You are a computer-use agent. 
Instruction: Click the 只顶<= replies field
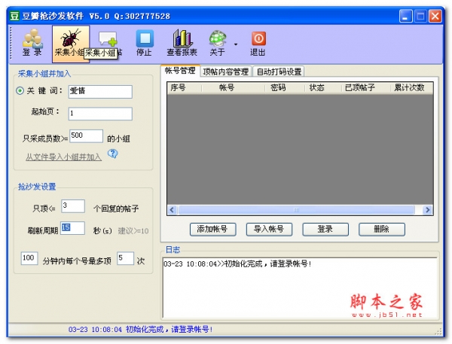click(x=73, y=206)
